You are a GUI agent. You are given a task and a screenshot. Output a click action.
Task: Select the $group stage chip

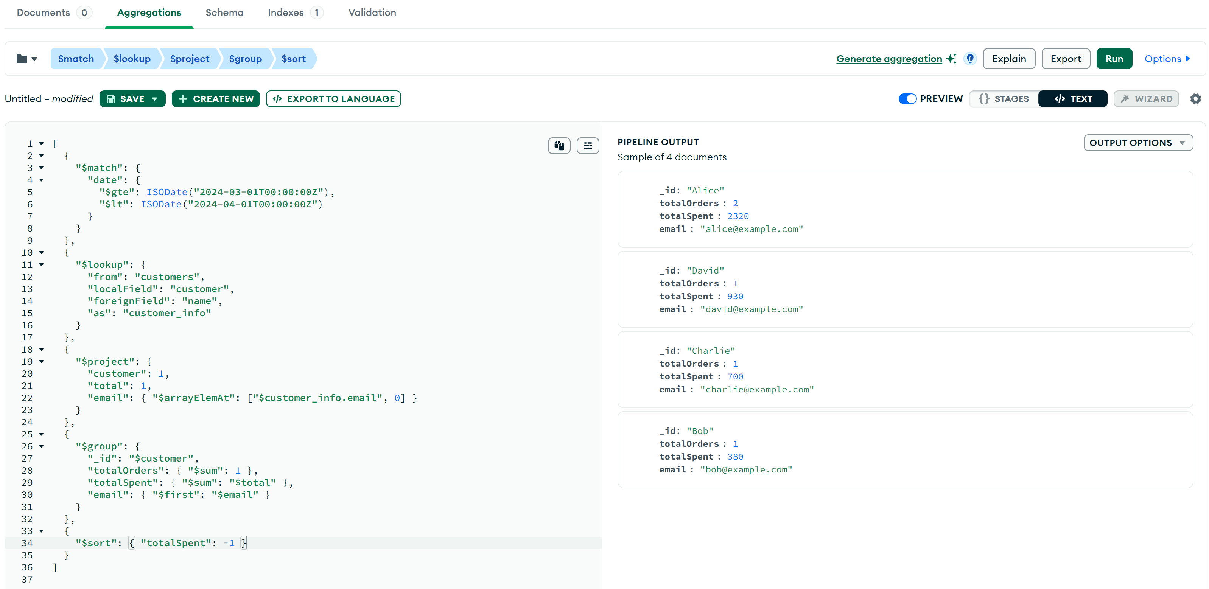click(x=245, y=59)
